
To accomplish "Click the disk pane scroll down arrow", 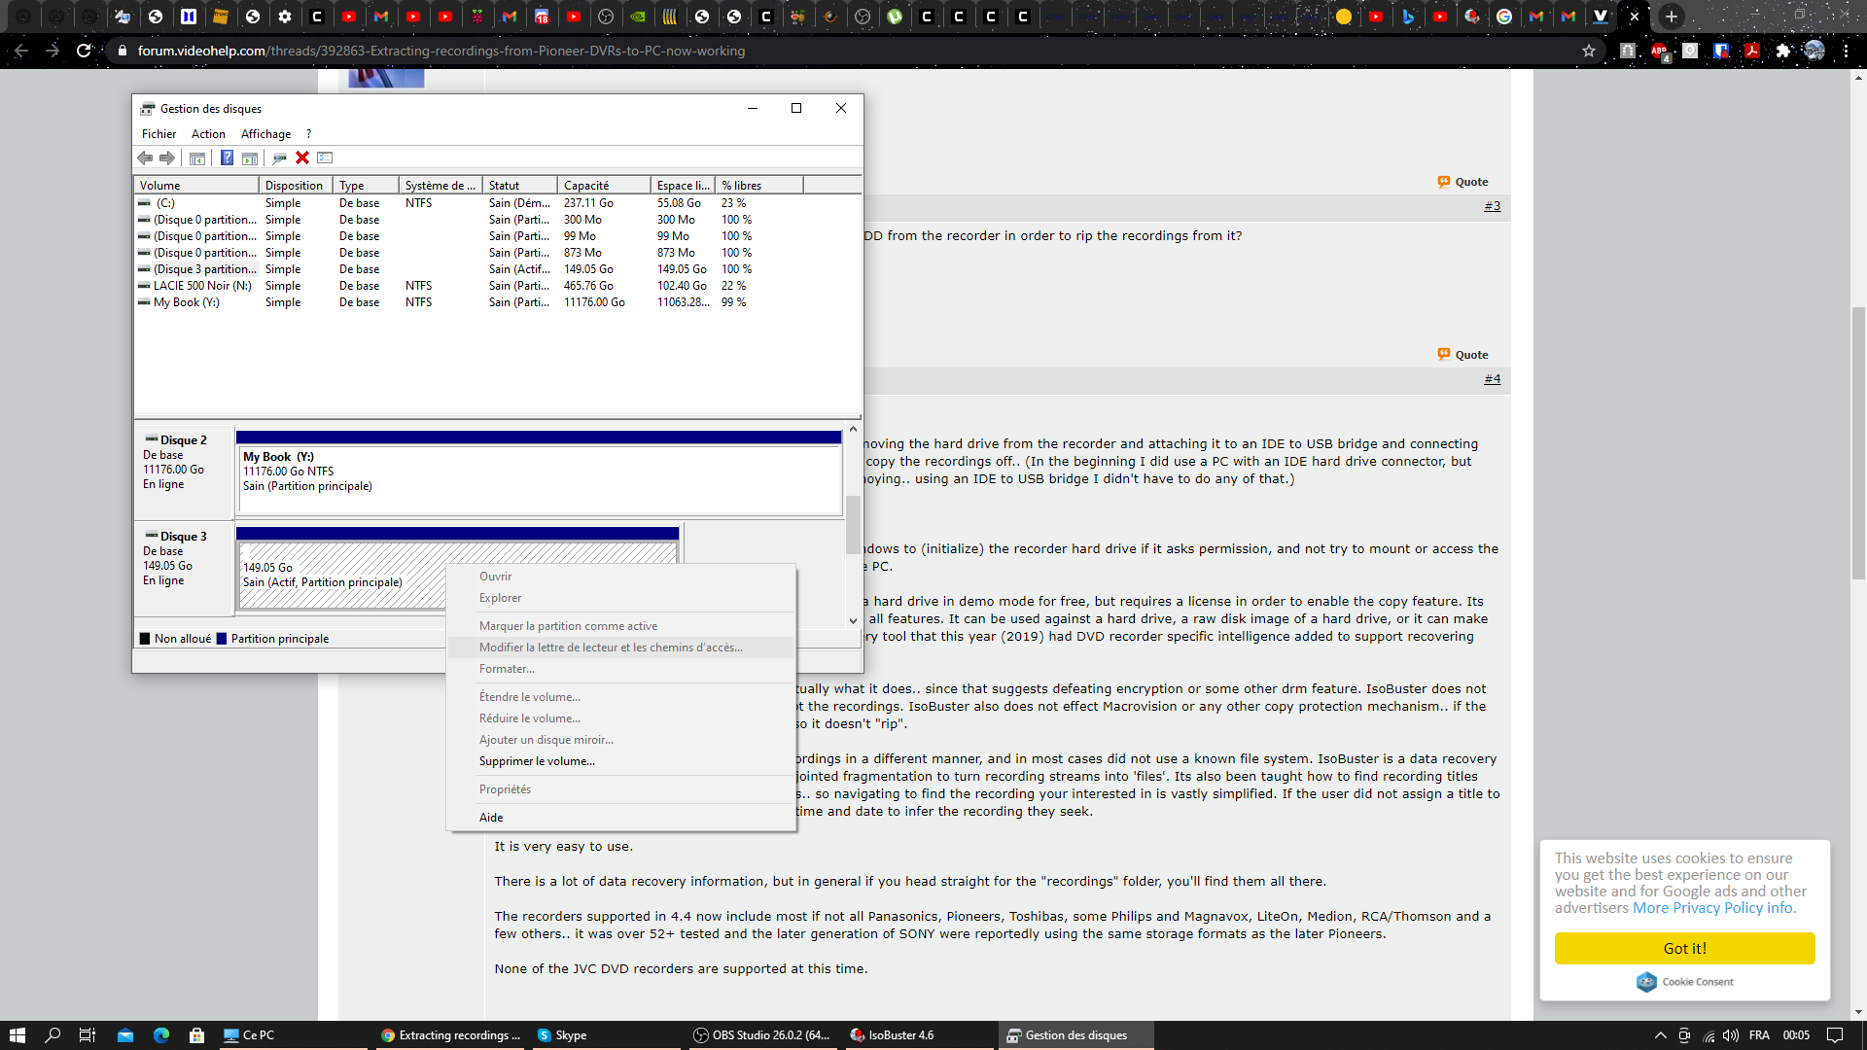I will point(853,620).
